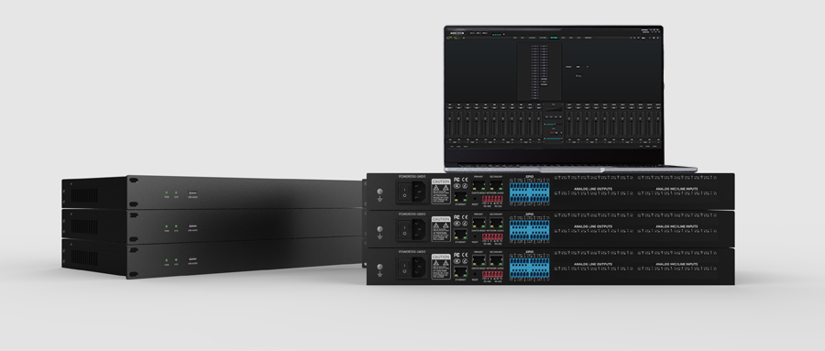Click the red button in the center mixer section
Screen dimensions: 825x351
click(x=553, y=133)
